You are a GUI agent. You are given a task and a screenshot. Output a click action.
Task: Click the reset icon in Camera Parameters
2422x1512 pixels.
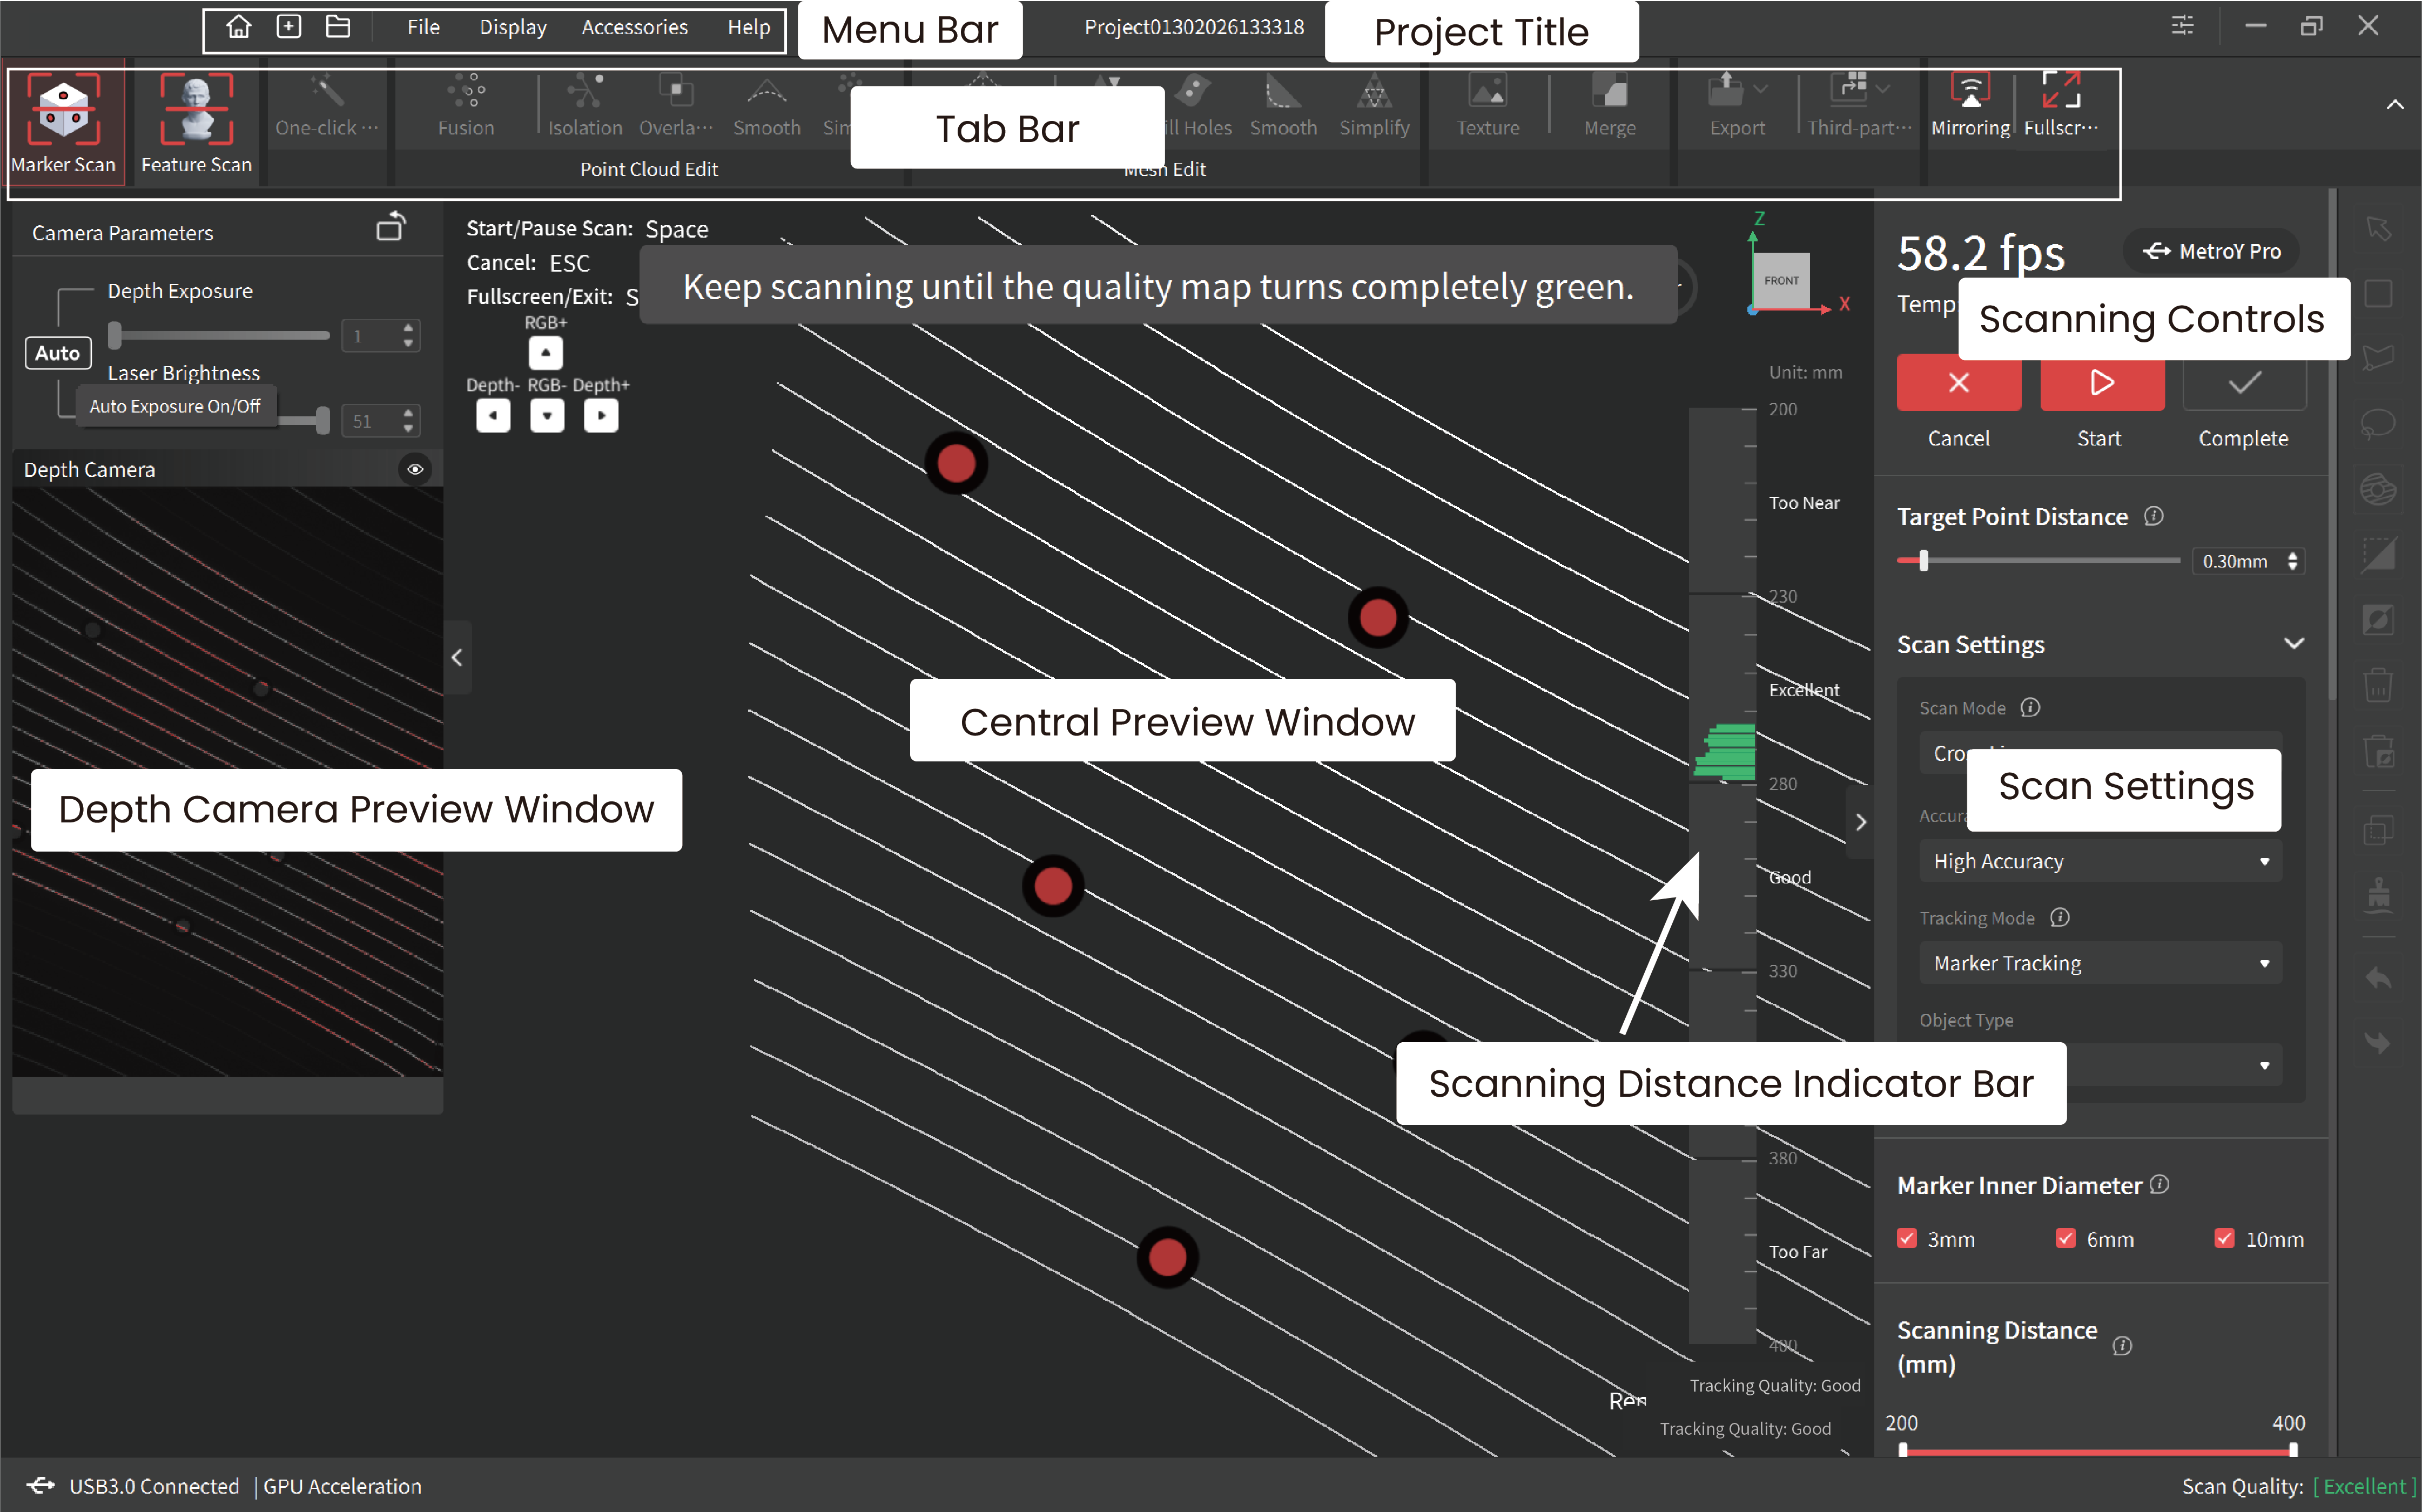(x=390, y=229)
